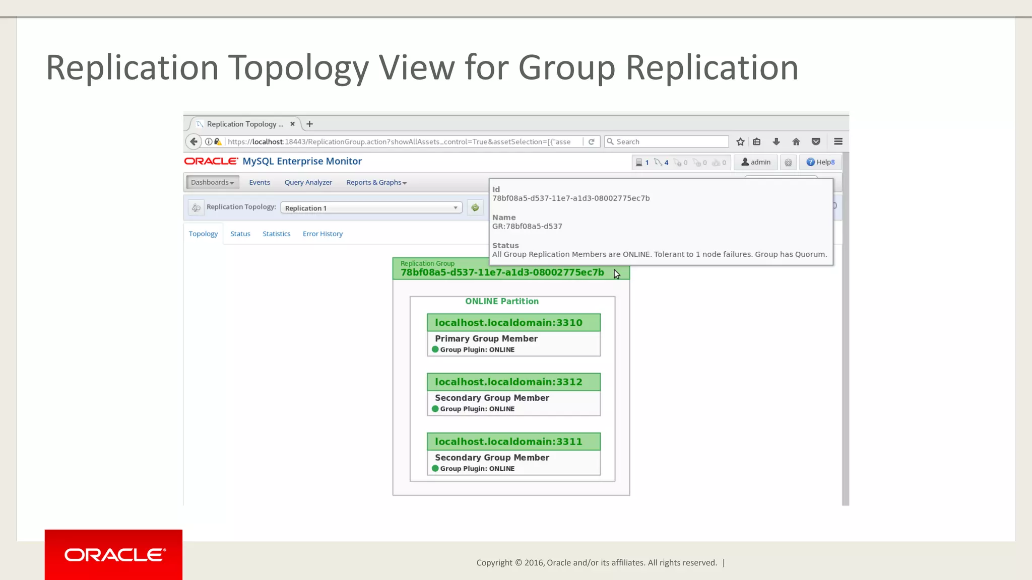This screenshot has width=1032, height=580.
Task: Click the topology icon left of Replication Topology label
Action: click(196, 207)
